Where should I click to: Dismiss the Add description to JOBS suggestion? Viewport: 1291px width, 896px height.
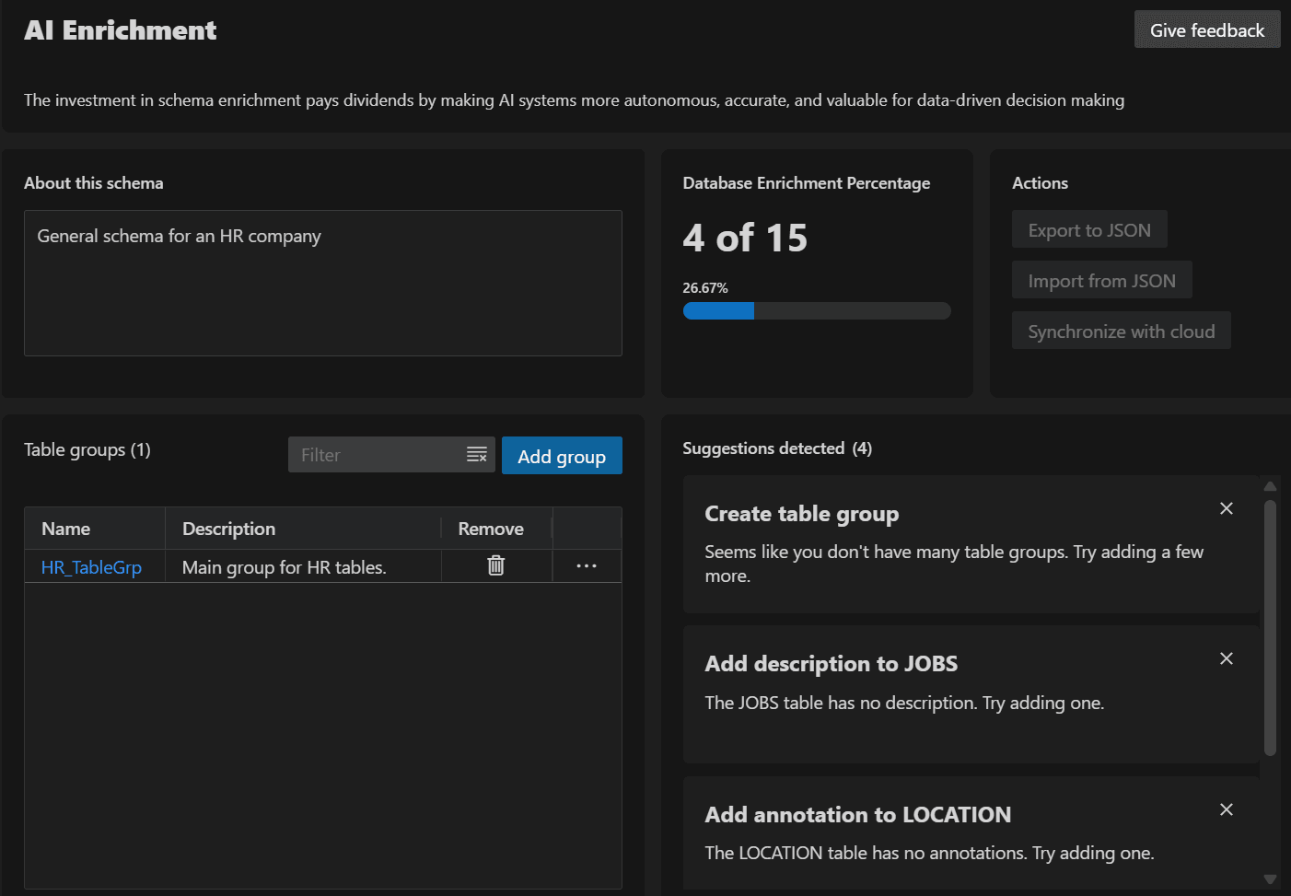tap(1226, 657)
